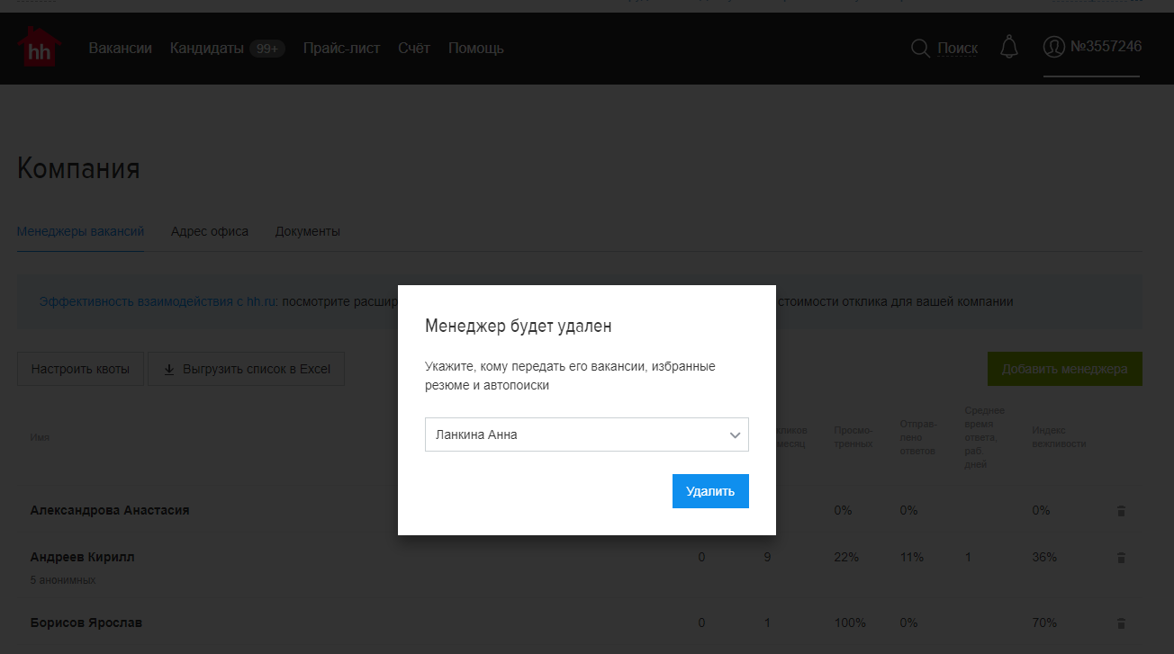Click manager name Борисов Ярослав
This screenshot has width=1174, height=654.
[86, 623]
